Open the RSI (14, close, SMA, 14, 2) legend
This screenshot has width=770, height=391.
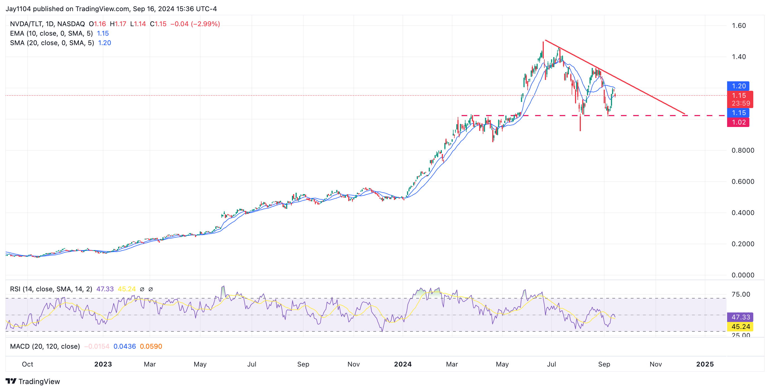[51, 289]
